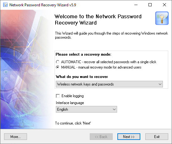Image resolution: width=172 pixels, height=144 pixels.
Task: Click the arrow of Wireless network keys combo
Action: [x=160, y=84]
